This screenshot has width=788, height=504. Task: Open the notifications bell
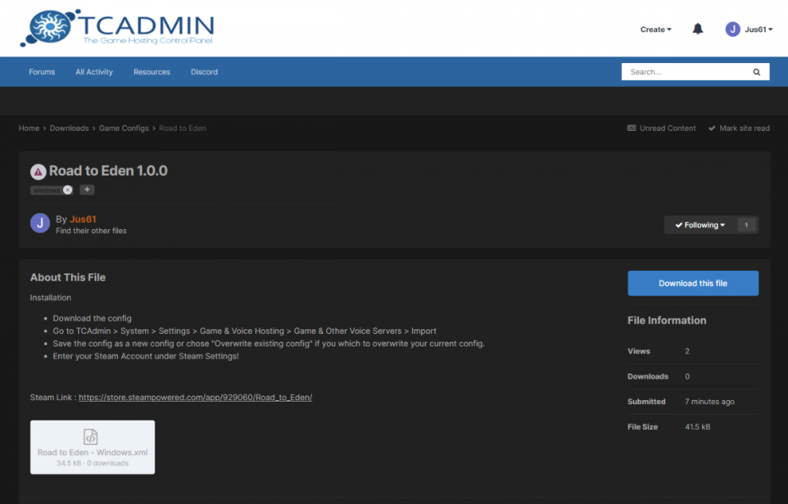[697, 28]
